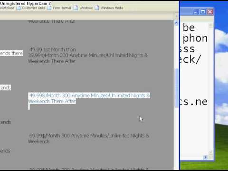Open the Free Hotmail bookmark

pyautogui.click(x=62, y=8)
